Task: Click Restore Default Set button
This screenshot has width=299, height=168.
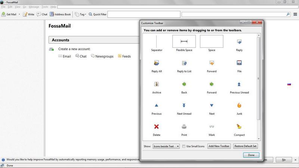Action: [246, 146]
